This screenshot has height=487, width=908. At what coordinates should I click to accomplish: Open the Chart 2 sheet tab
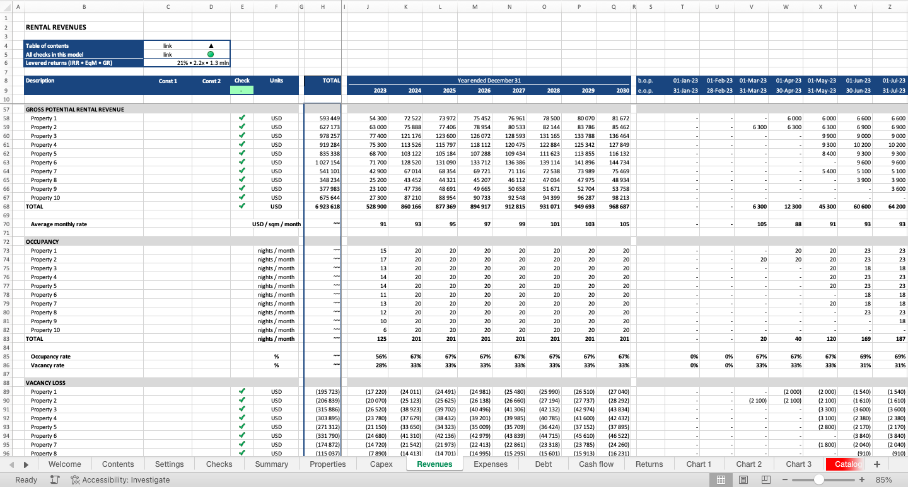pyautogui.click(x=749, y=464)
